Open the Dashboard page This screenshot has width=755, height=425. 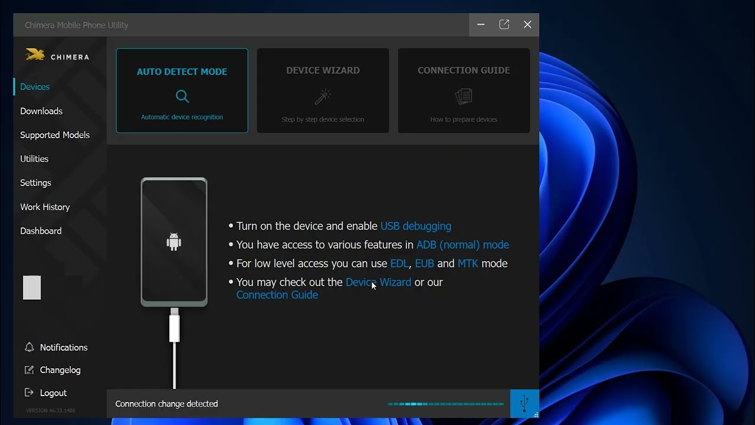(41, 231)
